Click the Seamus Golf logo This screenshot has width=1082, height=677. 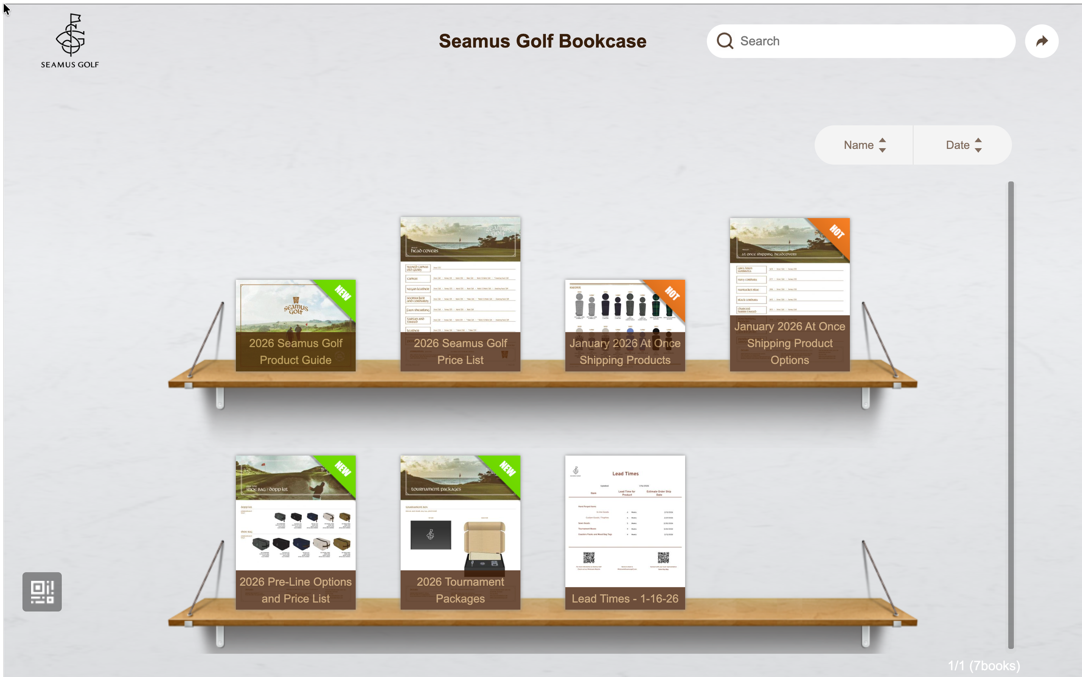[70, 41]
